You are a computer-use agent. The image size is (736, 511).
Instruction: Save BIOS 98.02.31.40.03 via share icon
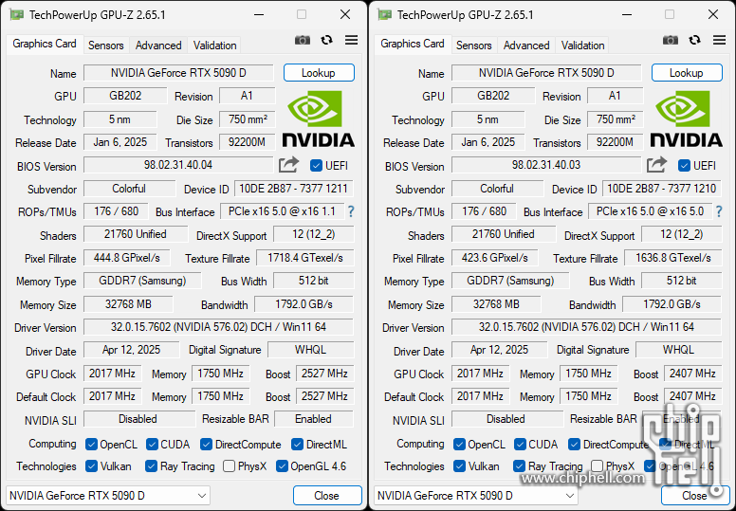click(656, 165)
